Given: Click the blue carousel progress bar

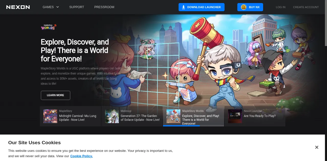Looking at the screenshot, I should pos(181,126).
